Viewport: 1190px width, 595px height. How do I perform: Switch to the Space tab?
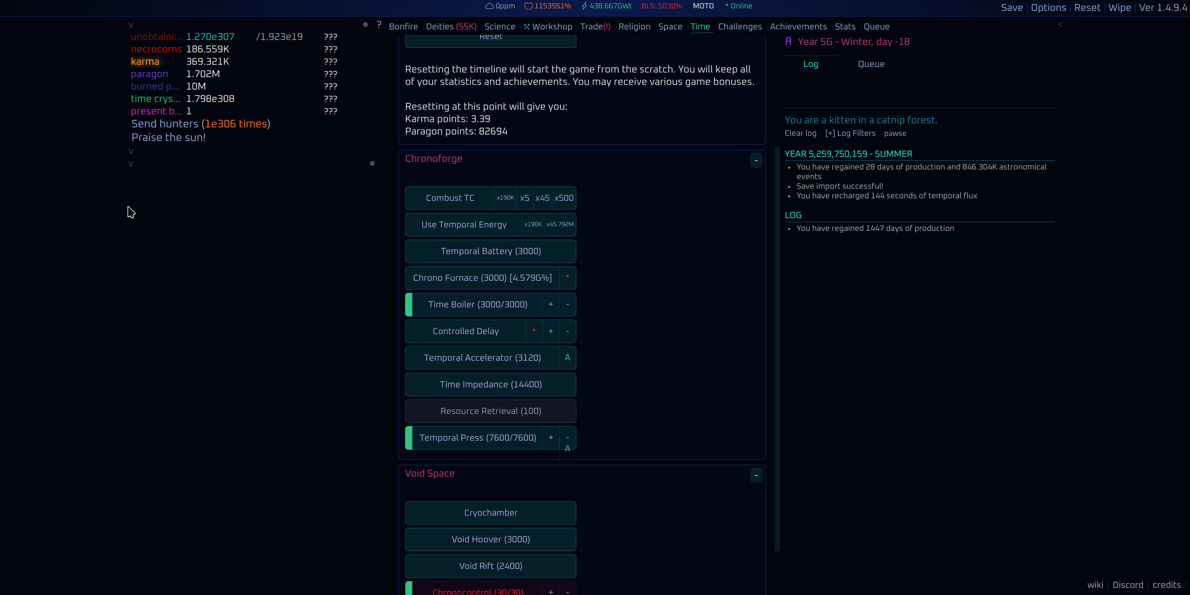point(670,26)
